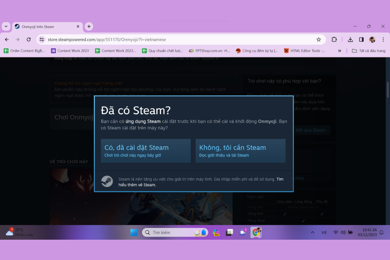Expand the tab search dropdown

6,26
